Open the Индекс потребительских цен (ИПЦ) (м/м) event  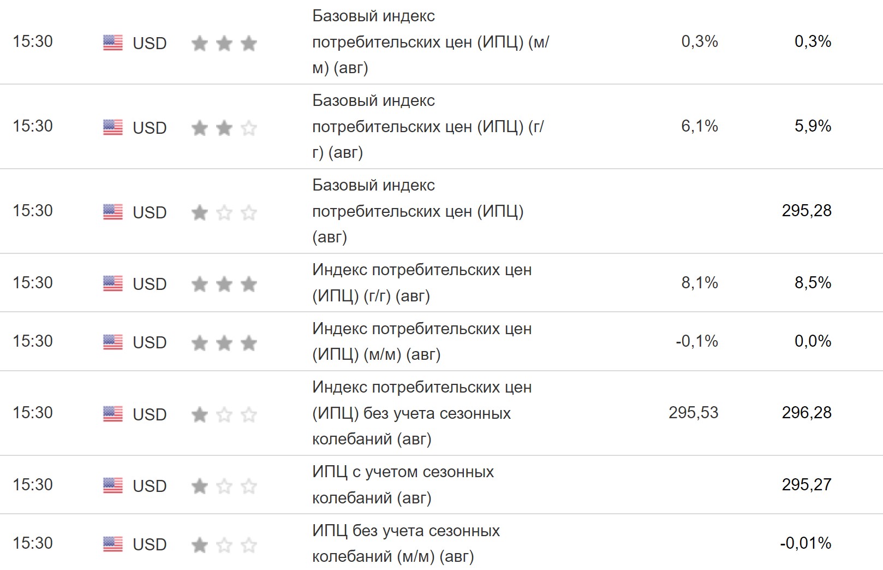point(421,341)
